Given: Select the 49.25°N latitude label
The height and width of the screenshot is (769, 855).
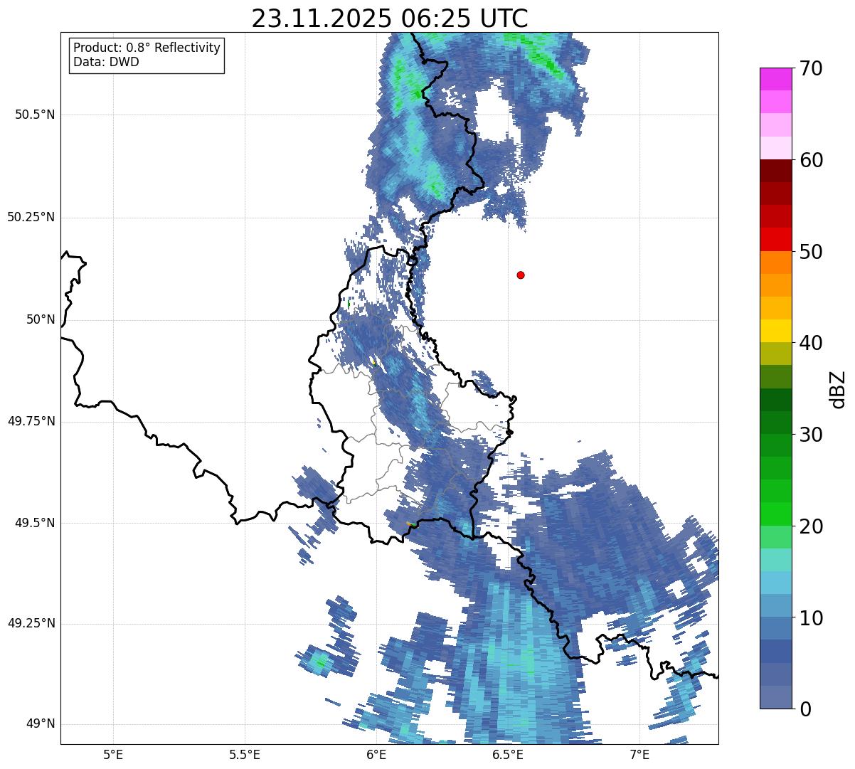Looking at the screenshot, I should (x=31, y=623).
